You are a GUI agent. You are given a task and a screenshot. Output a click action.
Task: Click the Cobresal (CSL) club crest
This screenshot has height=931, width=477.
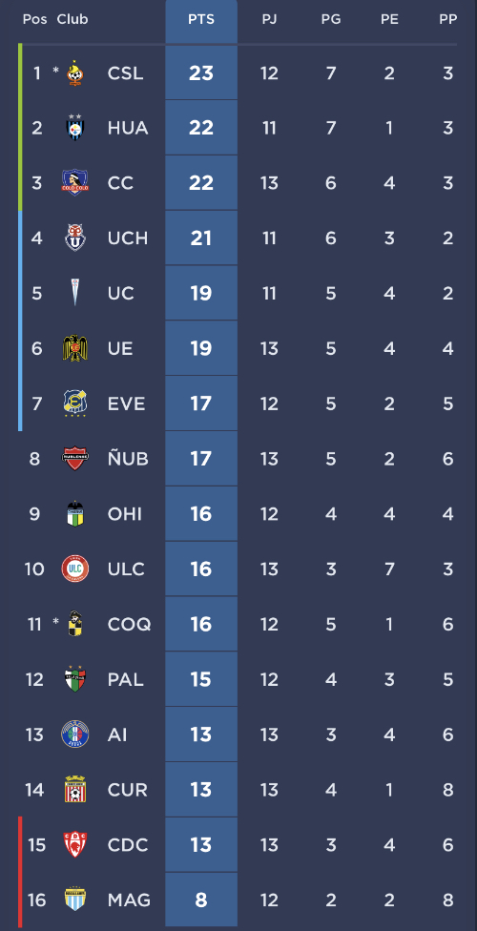[x=74, y=73]
